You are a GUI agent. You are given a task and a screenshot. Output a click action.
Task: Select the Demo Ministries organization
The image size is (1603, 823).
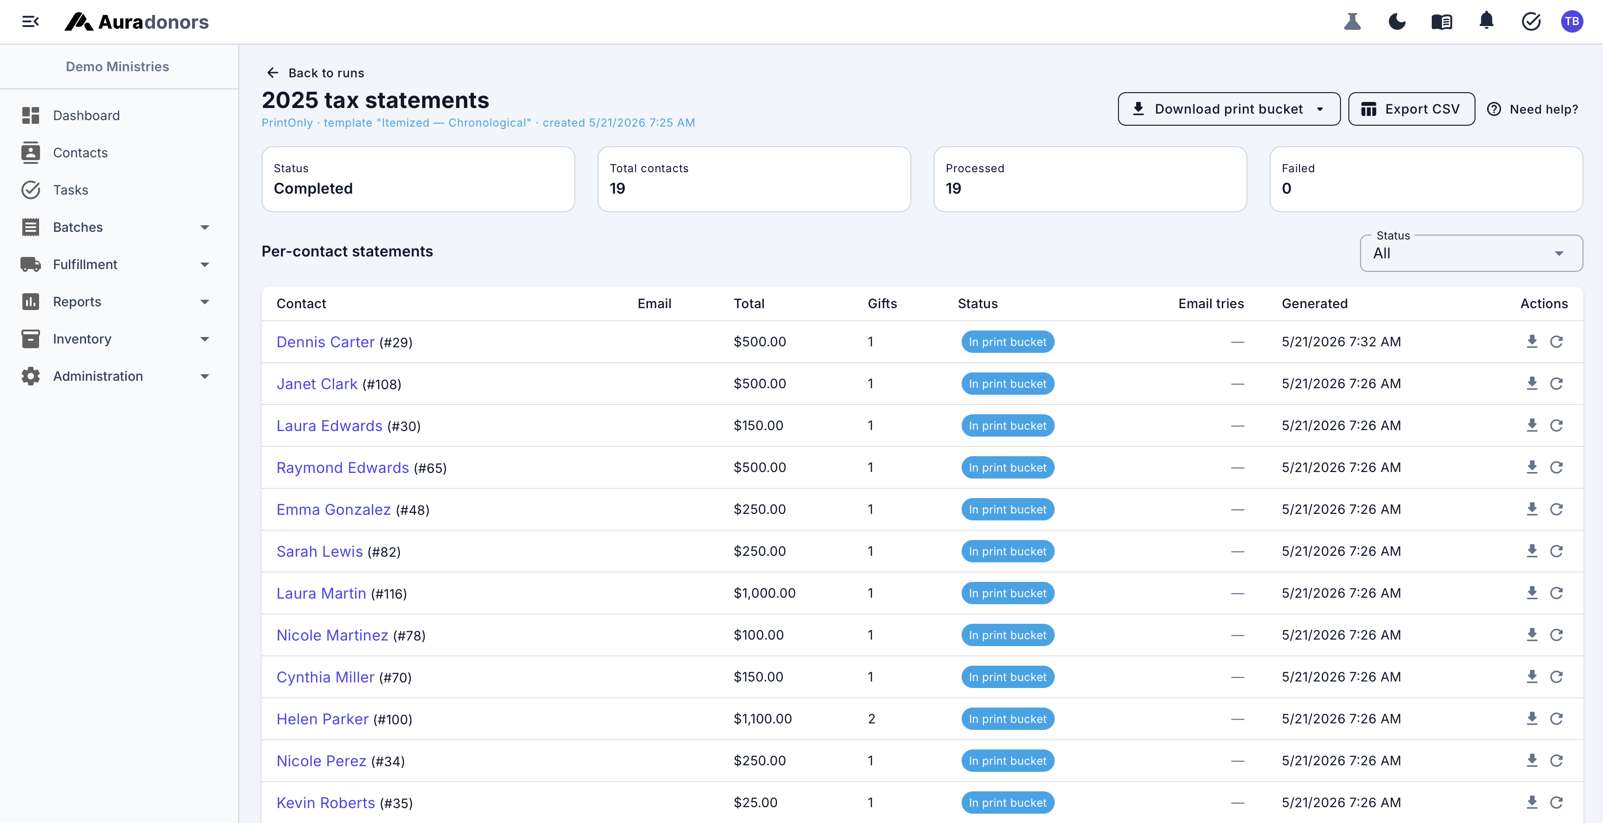coord(118,67)
